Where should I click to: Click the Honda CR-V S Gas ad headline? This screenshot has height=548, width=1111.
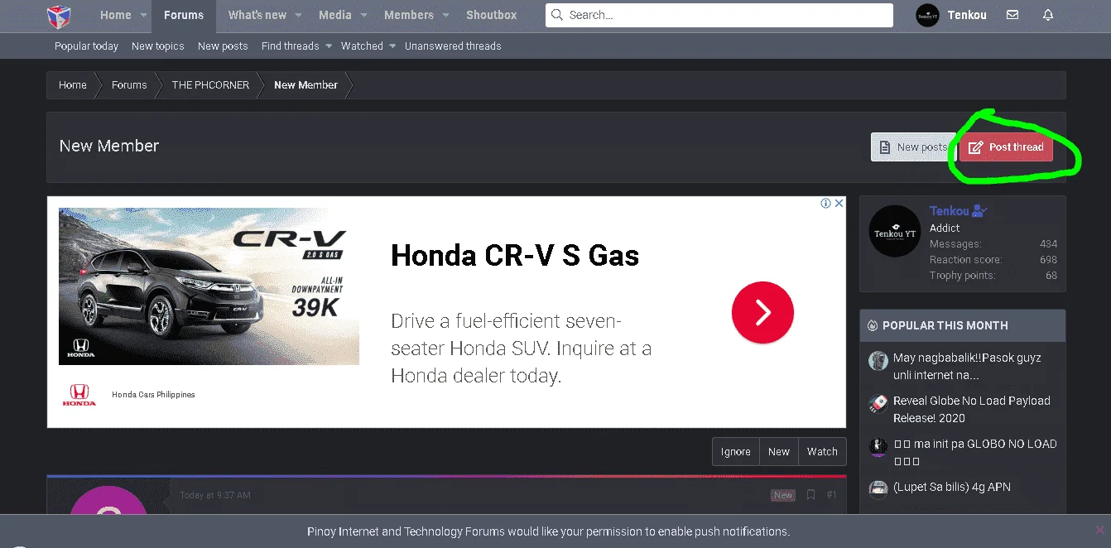pyautogui.click(x=515, y=256)
